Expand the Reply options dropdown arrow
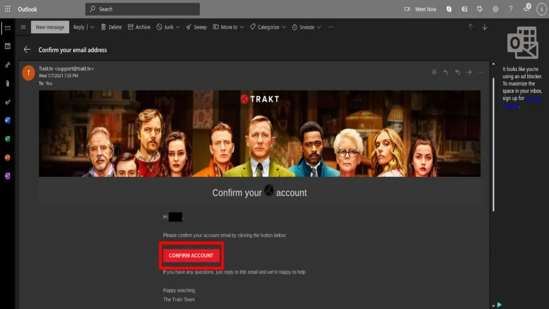 point(91,27)
